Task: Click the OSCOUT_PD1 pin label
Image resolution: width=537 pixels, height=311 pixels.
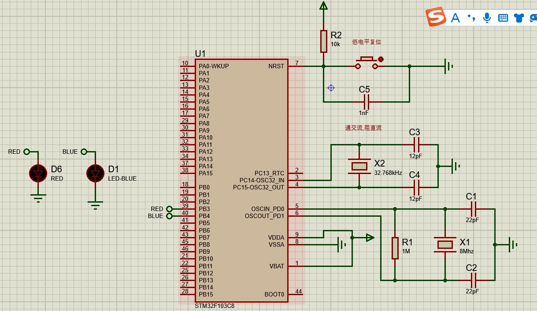Action: pos(265,216)
